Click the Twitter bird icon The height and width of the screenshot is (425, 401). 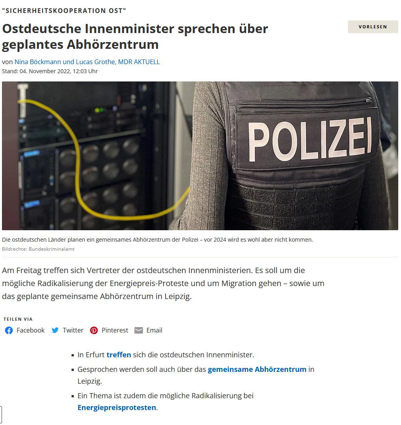coord(55,330)
